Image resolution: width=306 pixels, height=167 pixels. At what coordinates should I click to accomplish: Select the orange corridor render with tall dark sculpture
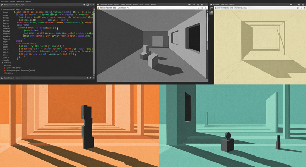tap(80, 126)
